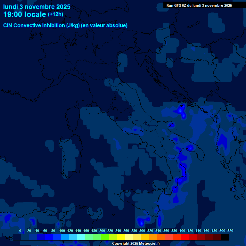Click the black swatch at legend's right end

(225, 237)
